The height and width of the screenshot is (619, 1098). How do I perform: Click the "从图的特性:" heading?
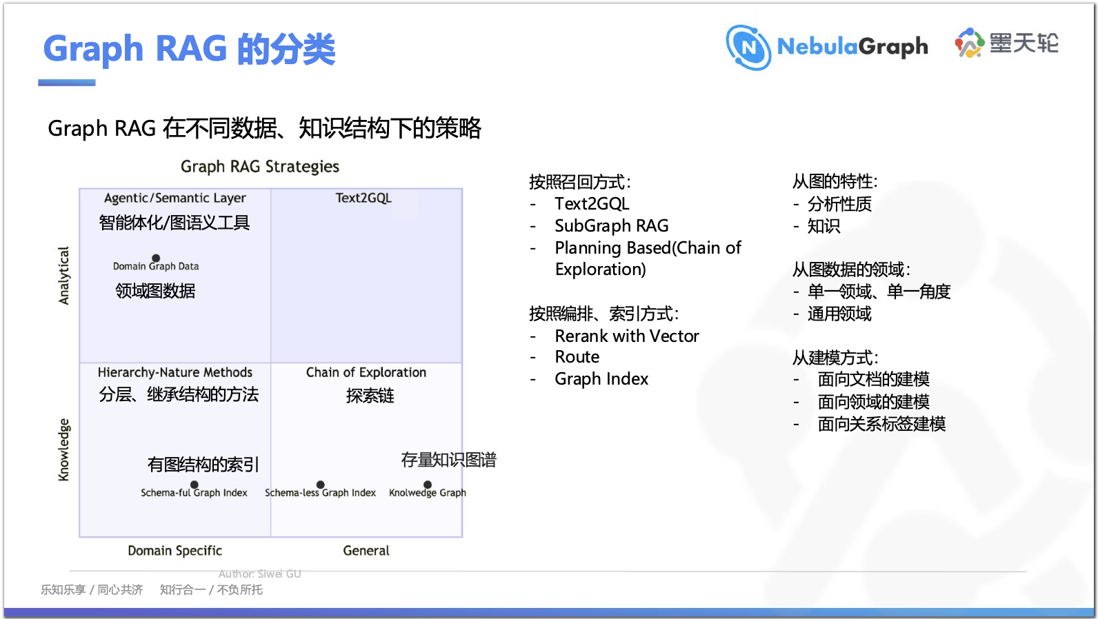[835, 182]
